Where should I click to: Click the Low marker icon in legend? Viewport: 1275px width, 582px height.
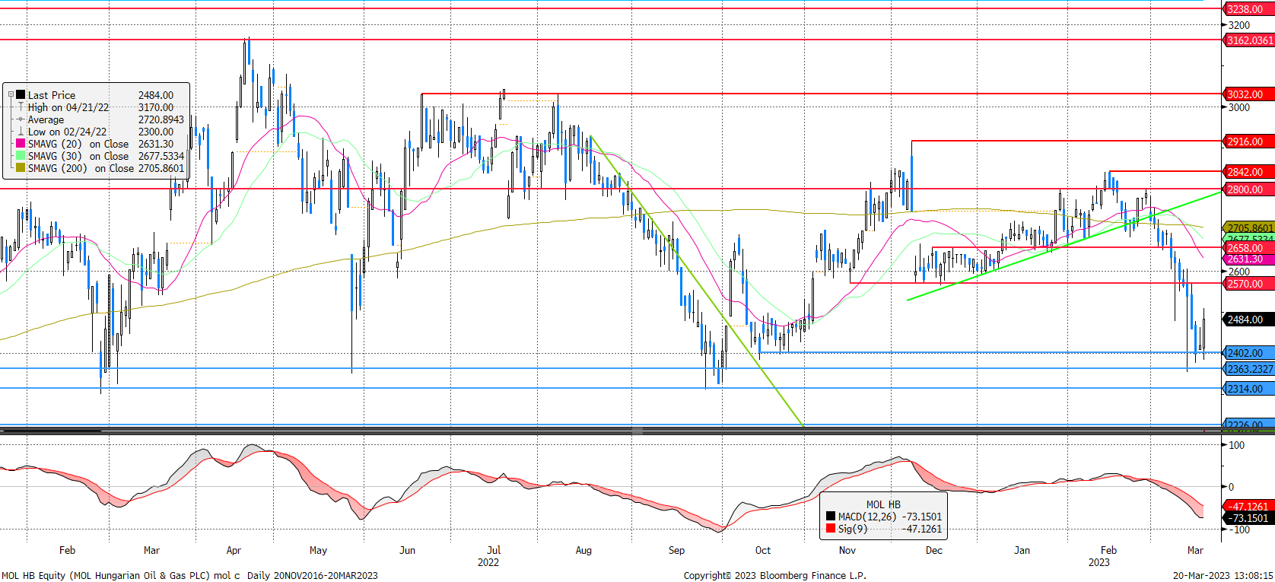(21, 132)
